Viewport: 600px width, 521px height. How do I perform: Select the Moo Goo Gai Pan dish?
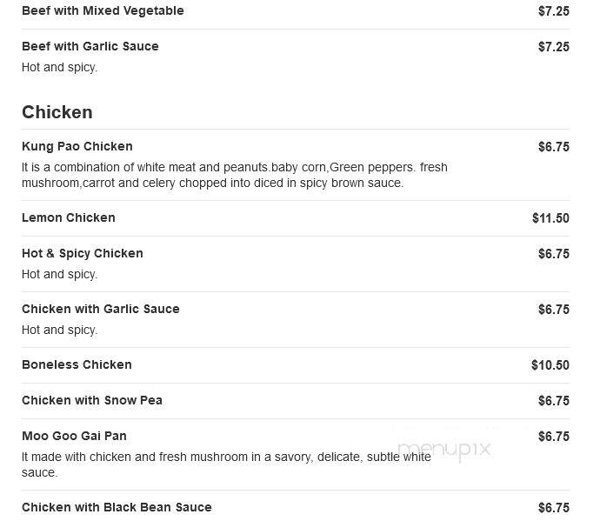[x=74, y=436]
